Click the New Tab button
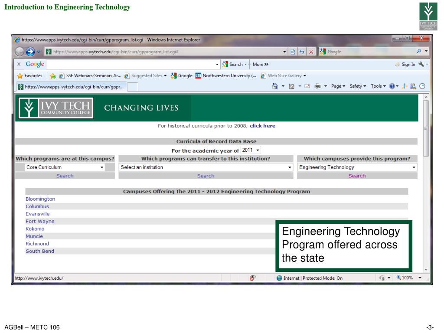444x333 pixels. [x=133, y=87]
